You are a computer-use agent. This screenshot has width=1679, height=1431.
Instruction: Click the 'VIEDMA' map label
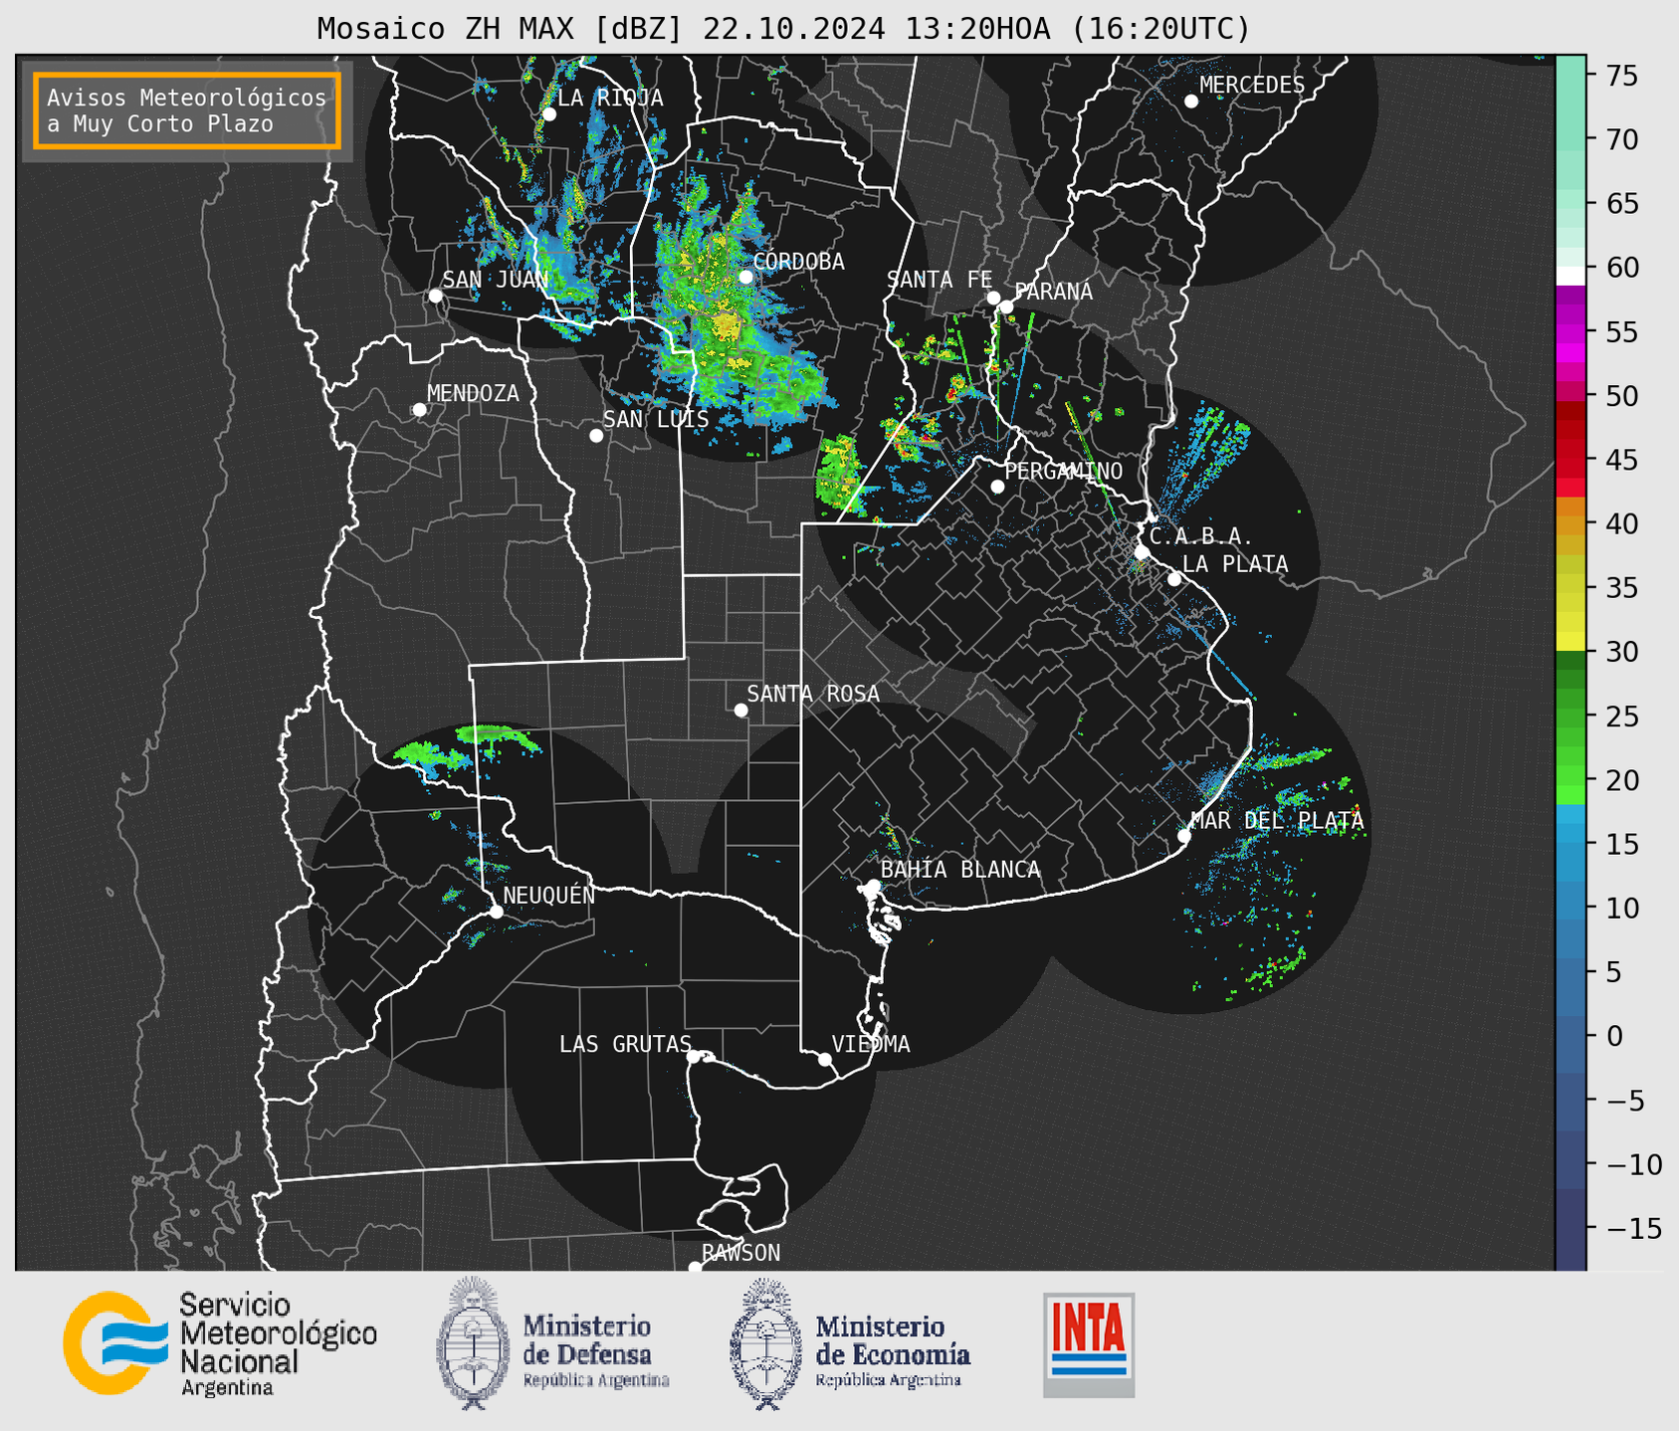coord(871,1044)
